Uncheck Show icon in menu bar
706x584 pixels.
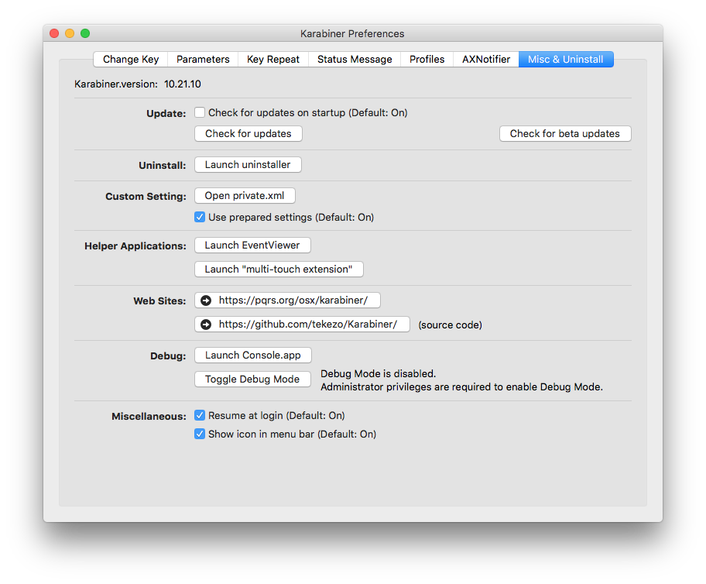click(x=200, y=435)
